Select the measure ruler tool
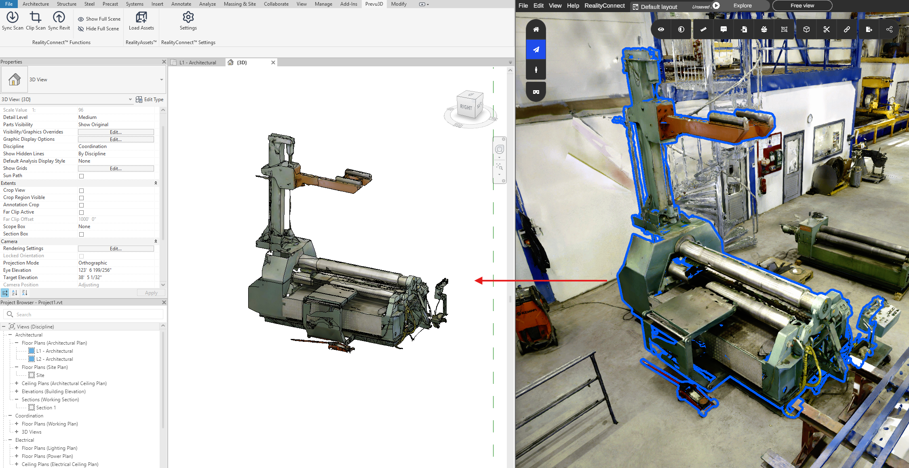909x468 pixels. pos(704,30)
